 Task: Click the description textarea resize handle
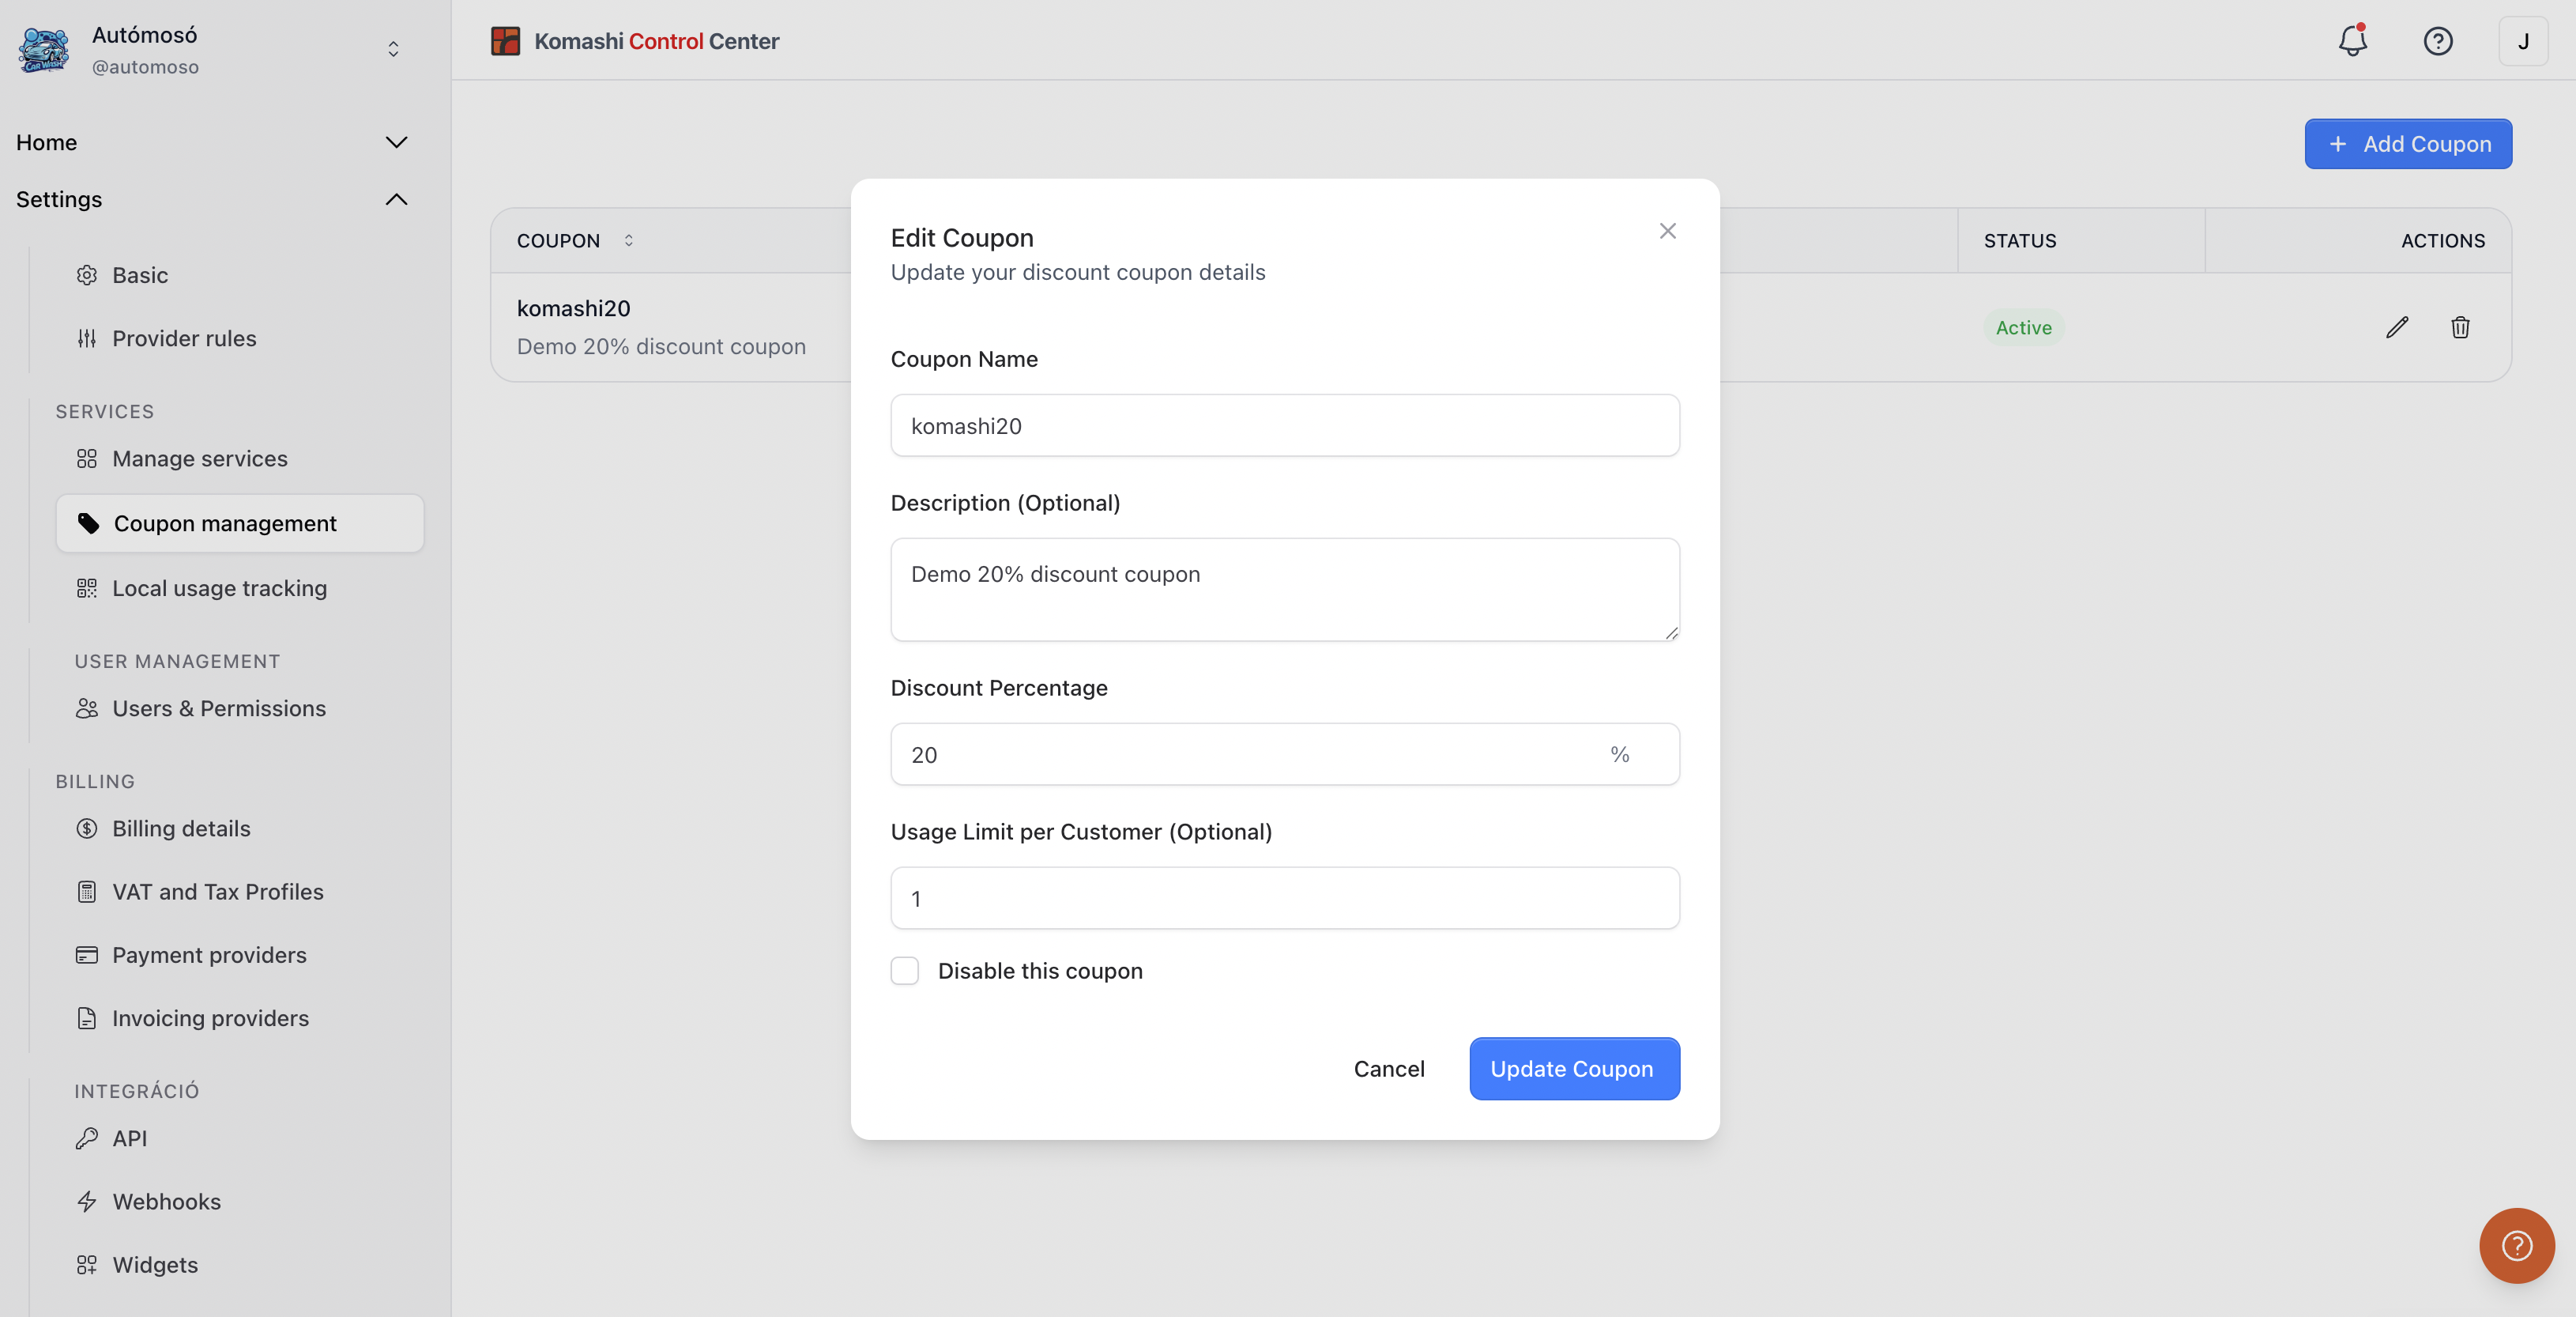tap(1671, 632)
